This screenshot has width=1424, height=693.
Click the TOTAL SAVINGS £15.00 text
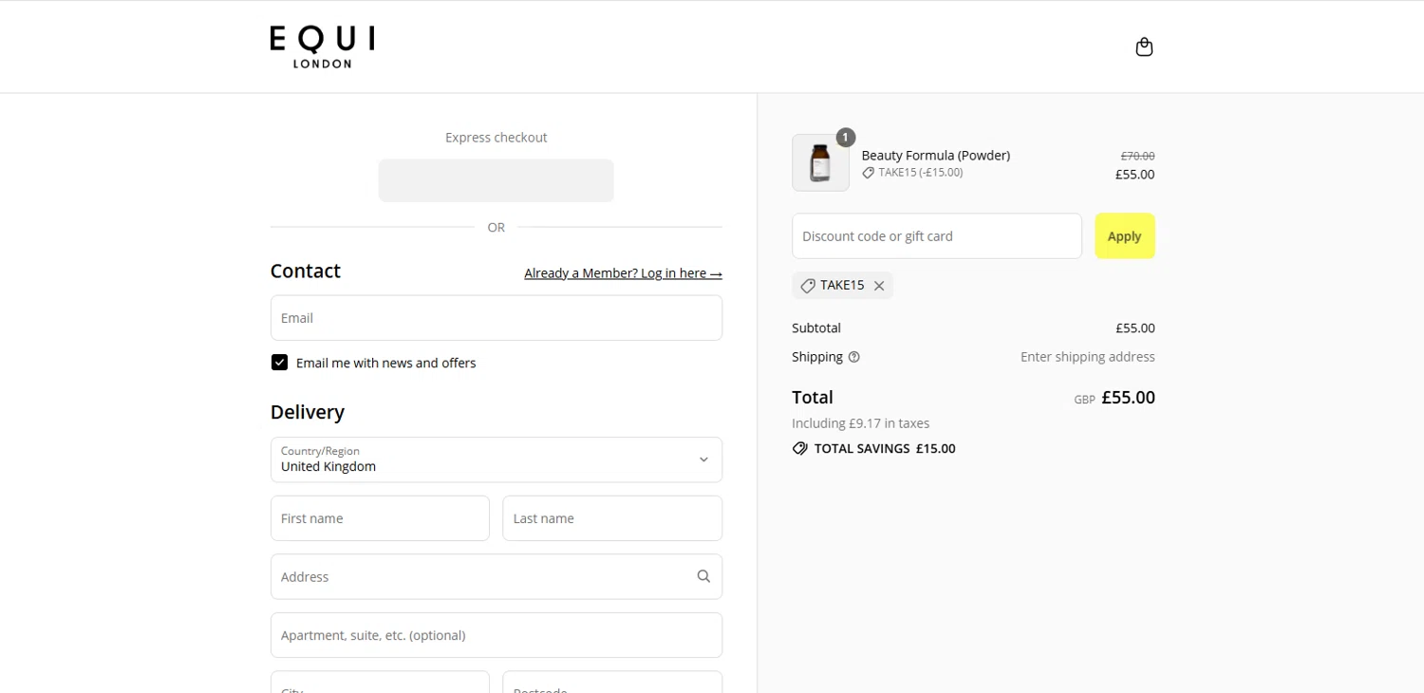(885, 448)
